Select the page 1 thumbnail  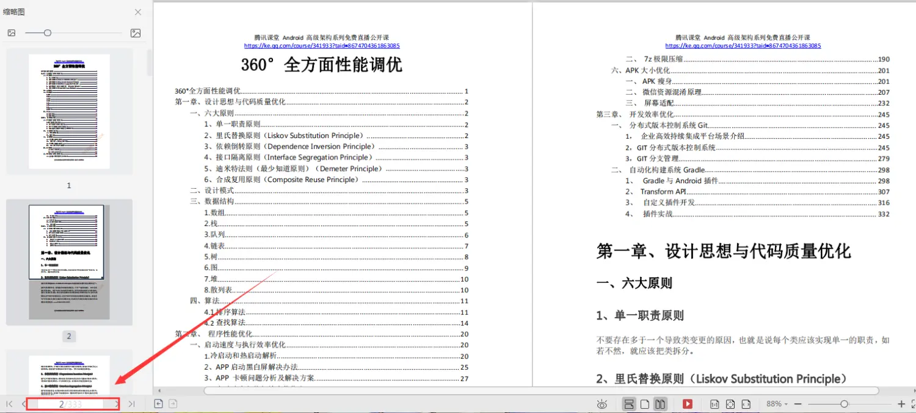pyautogui.click(x=69, y=111)
